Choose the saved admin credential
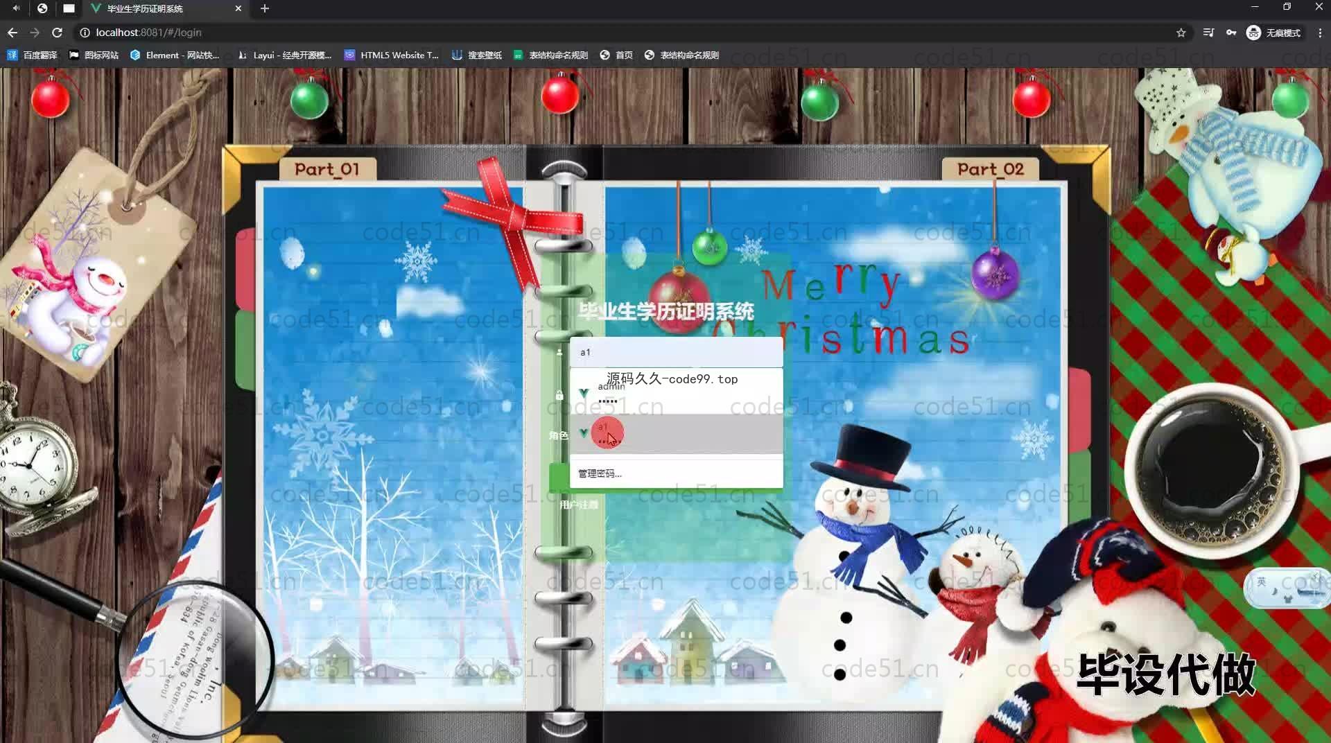The image size is (1331, 743). tap(676, 394)
